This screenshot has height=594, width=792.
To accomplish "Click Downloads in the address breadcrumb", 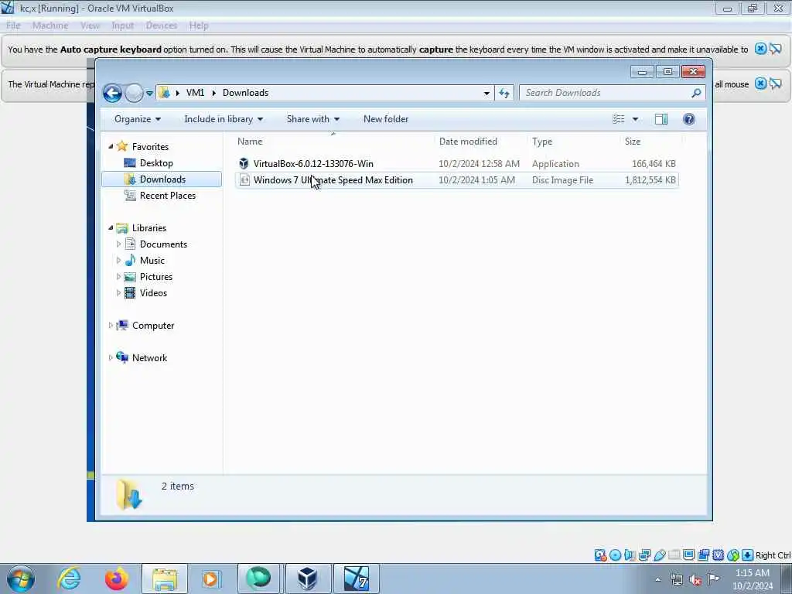I will (245, 93).
